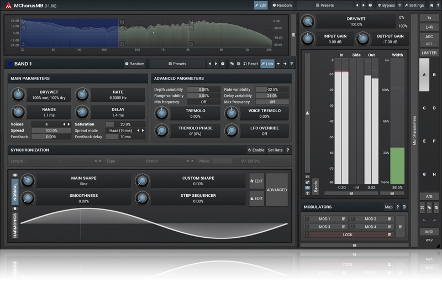Screen dimensions: 442x287
Task: Toggle the Synchronization Enable button
Action: point(256,150)
